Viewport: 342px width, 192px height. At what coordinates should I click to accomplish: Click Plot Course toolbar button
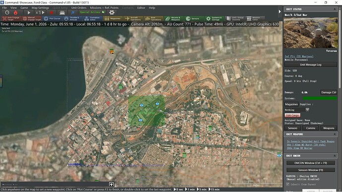tap(52, 18)
